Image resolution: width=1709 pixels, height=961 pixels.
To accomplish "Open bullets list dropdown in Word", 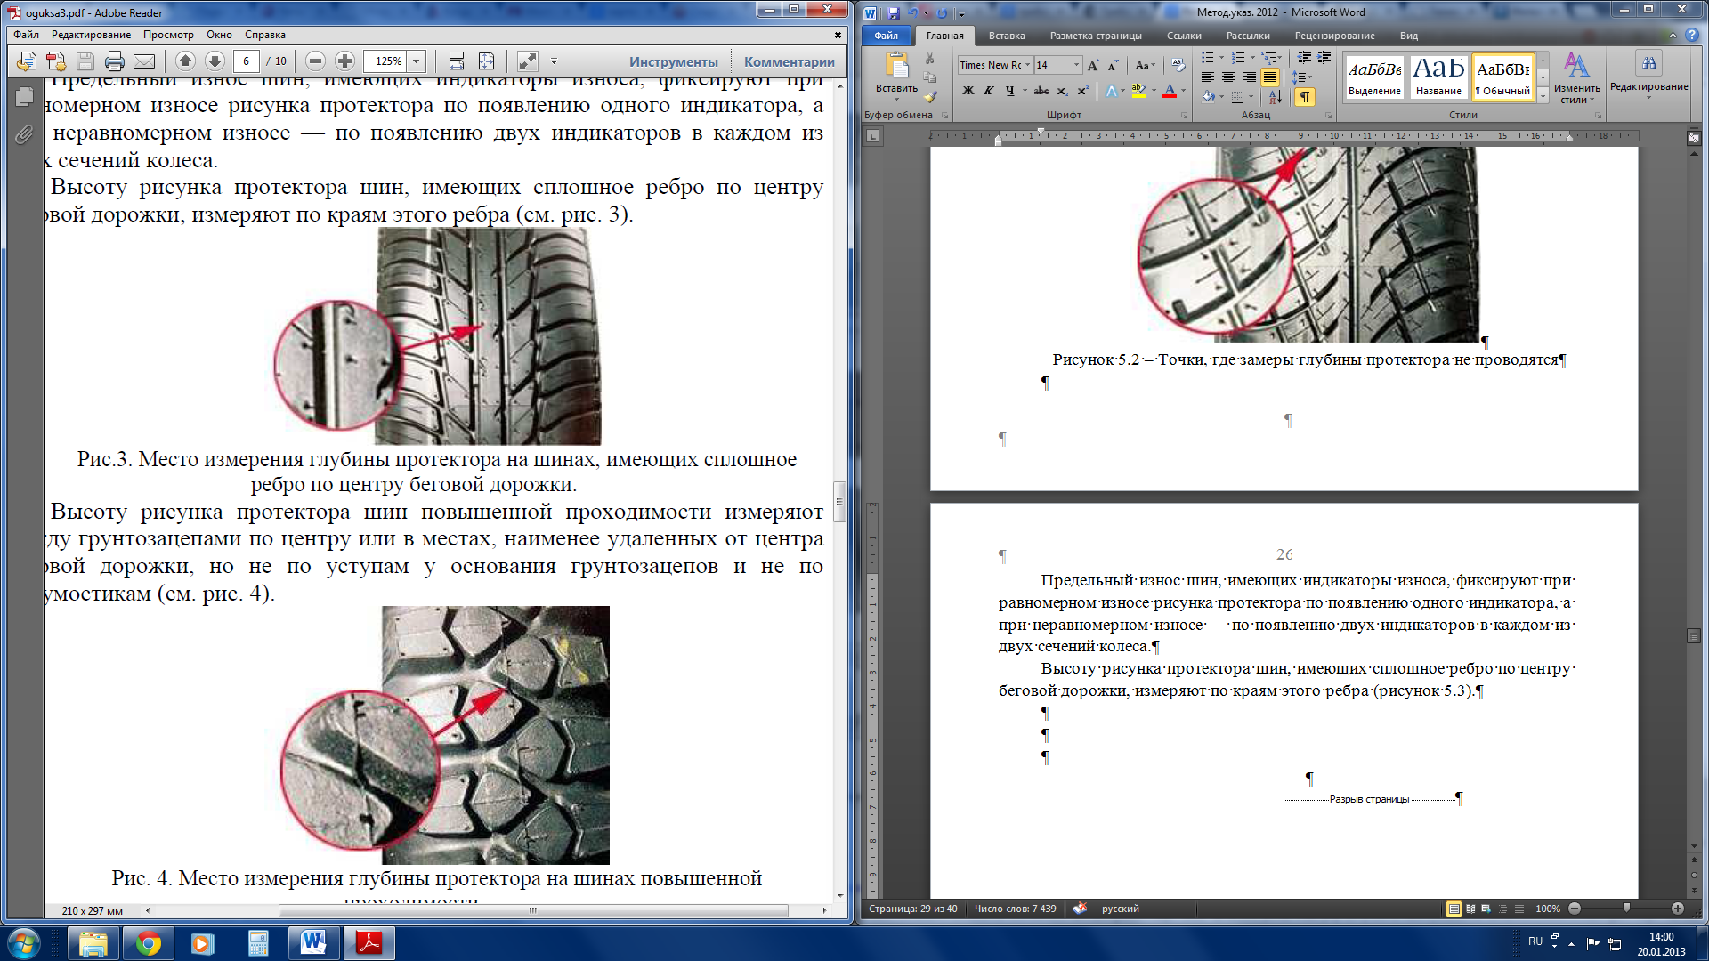I will (1221, 58).
